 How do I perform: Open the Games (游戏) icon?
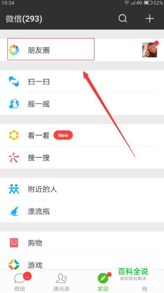(x=14, y=264)
